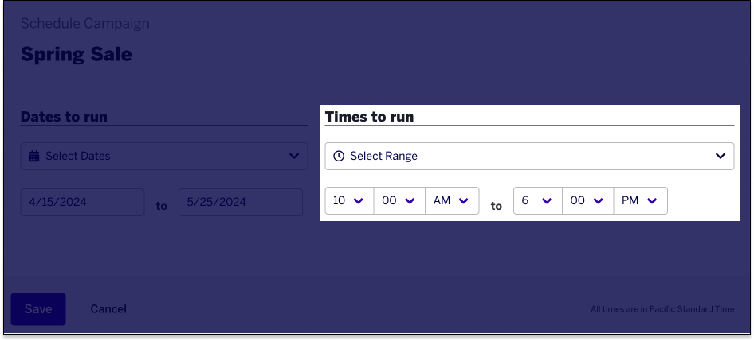Open the end hour dropdown showing 6

tap(538, 200)
